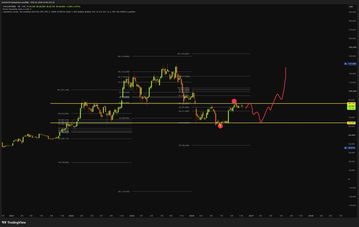Select the Liquidation Levels indicator legend
Viewport: 359px width, 227px height.
[x=69, y=12]
